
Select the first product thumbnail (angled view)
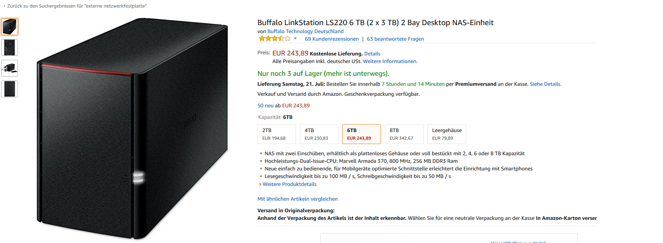[10, 27]
